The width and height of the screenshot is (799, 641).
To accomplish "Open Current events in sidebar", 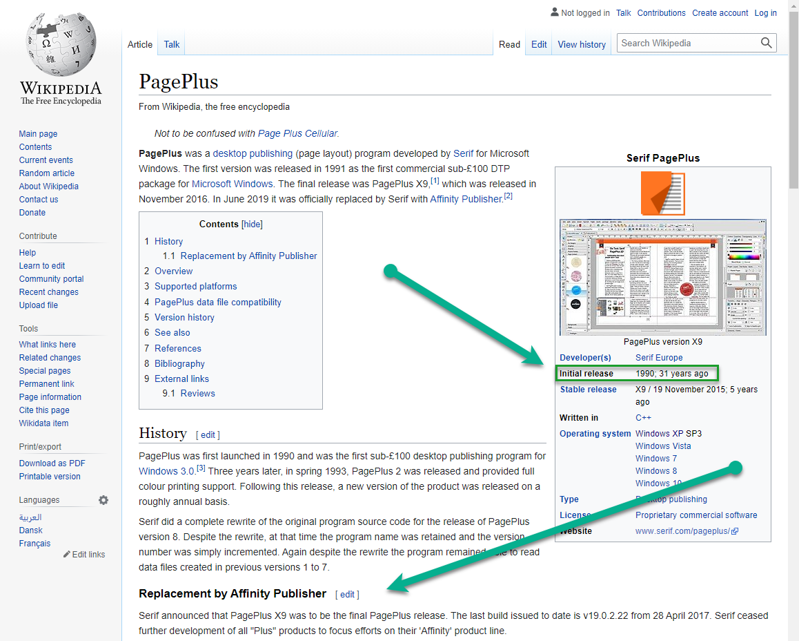I will point(46,160).
